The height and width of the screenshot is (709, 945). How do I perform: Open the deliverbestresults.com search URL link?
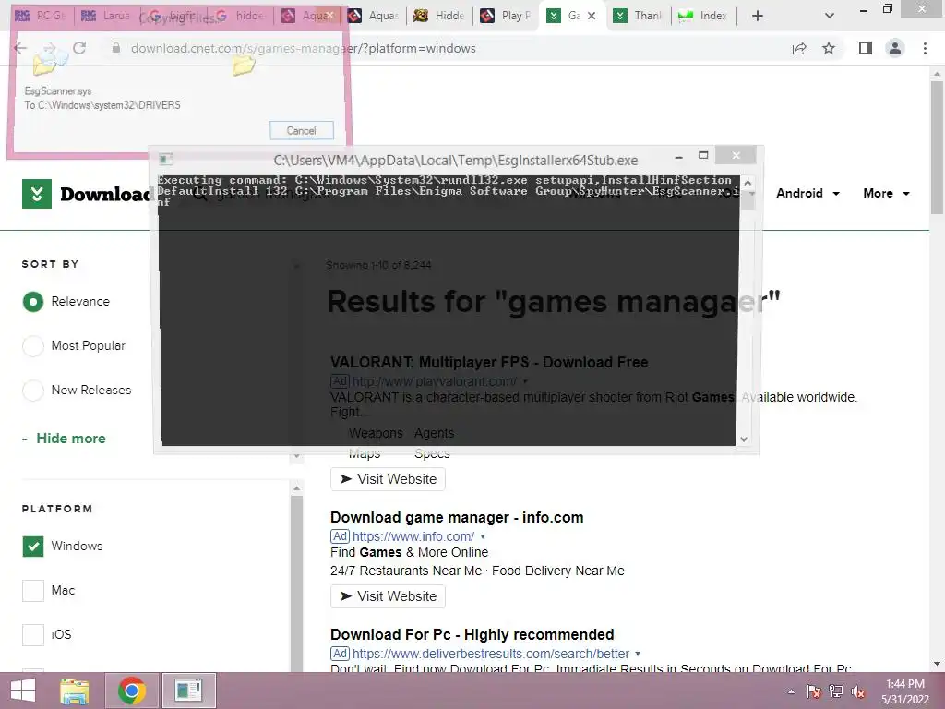[491, 654]
